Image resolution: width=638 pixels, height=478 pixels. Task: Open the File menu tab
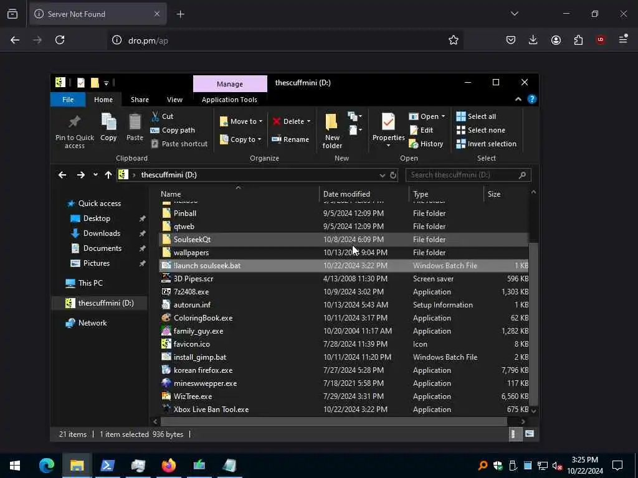click(x=68, y=100)
